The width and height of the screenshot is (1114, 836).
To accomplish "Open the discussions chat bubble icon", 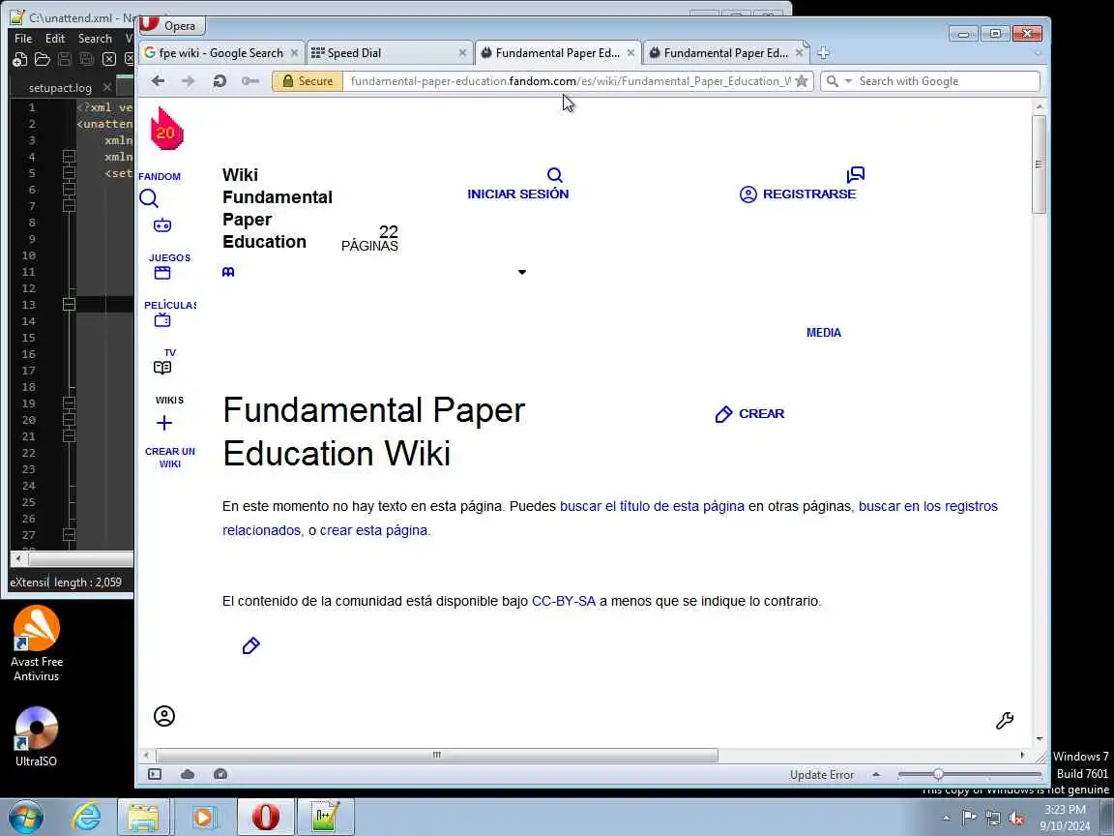I will coord(856,175).
